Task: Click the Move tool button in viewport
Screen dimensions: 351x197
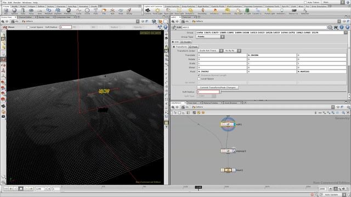Action: 9,27
